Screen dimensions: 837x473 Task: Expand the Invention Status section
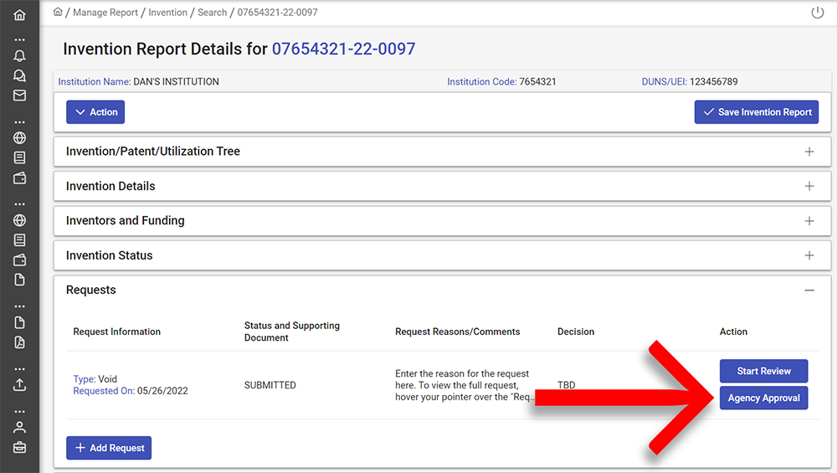[x=809, y=255]
